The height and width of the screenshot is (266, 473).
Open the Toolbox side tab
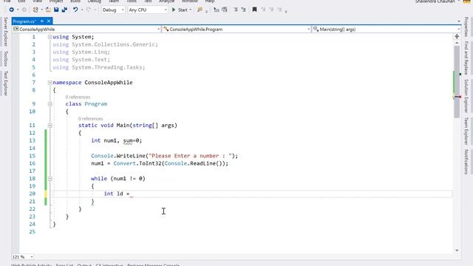[5, 58]
